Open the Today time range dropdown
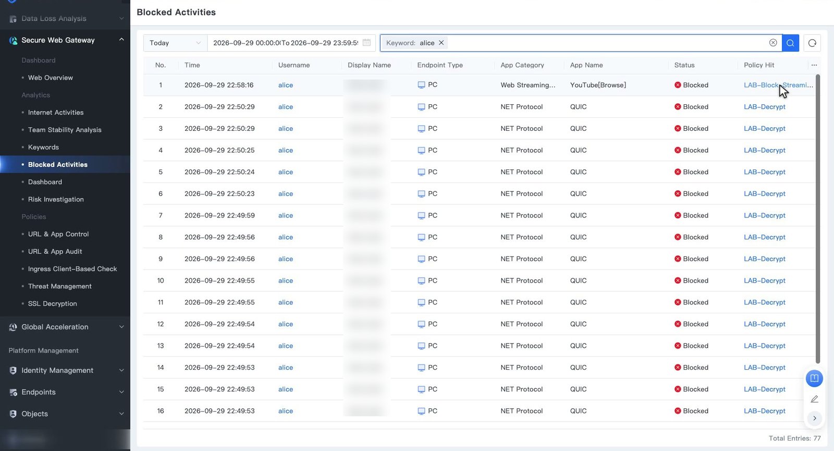 tap(175, 43)
